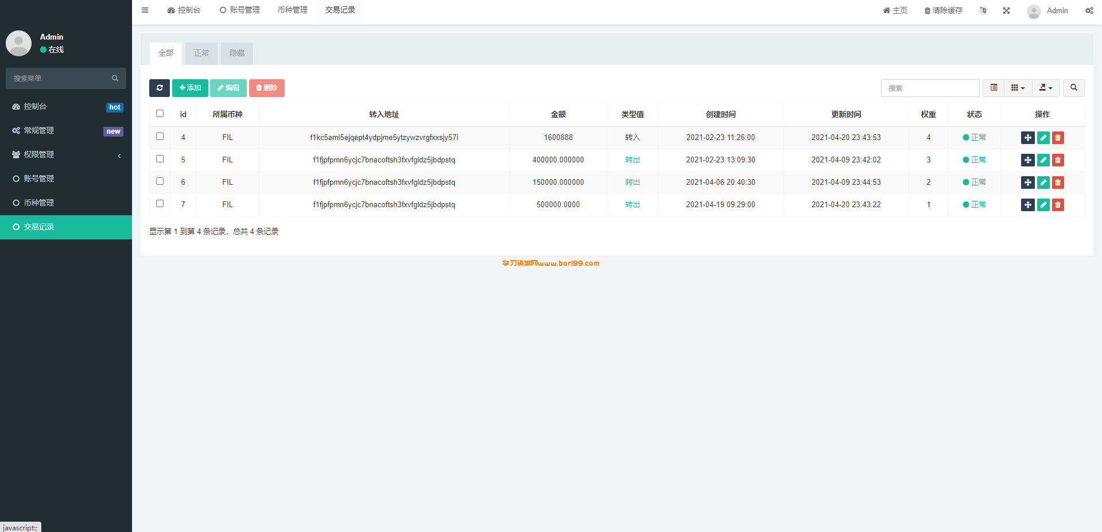The image size is (1102, 532).
Task: Click the red delete icon for row id 4
Action: point(1058,138)
